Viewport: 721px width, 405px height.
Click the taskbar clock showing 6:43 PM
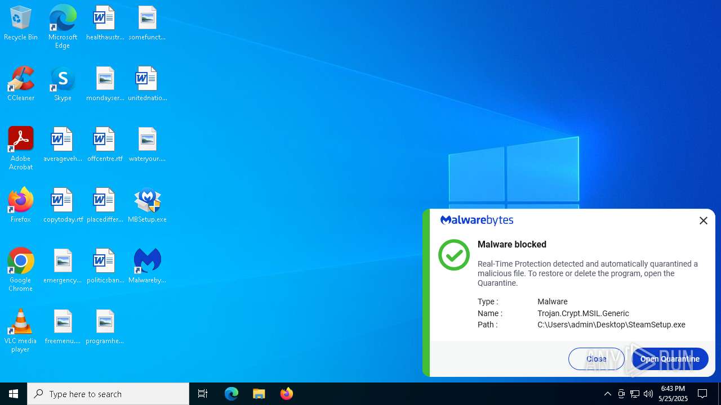[x=673, y=394]
